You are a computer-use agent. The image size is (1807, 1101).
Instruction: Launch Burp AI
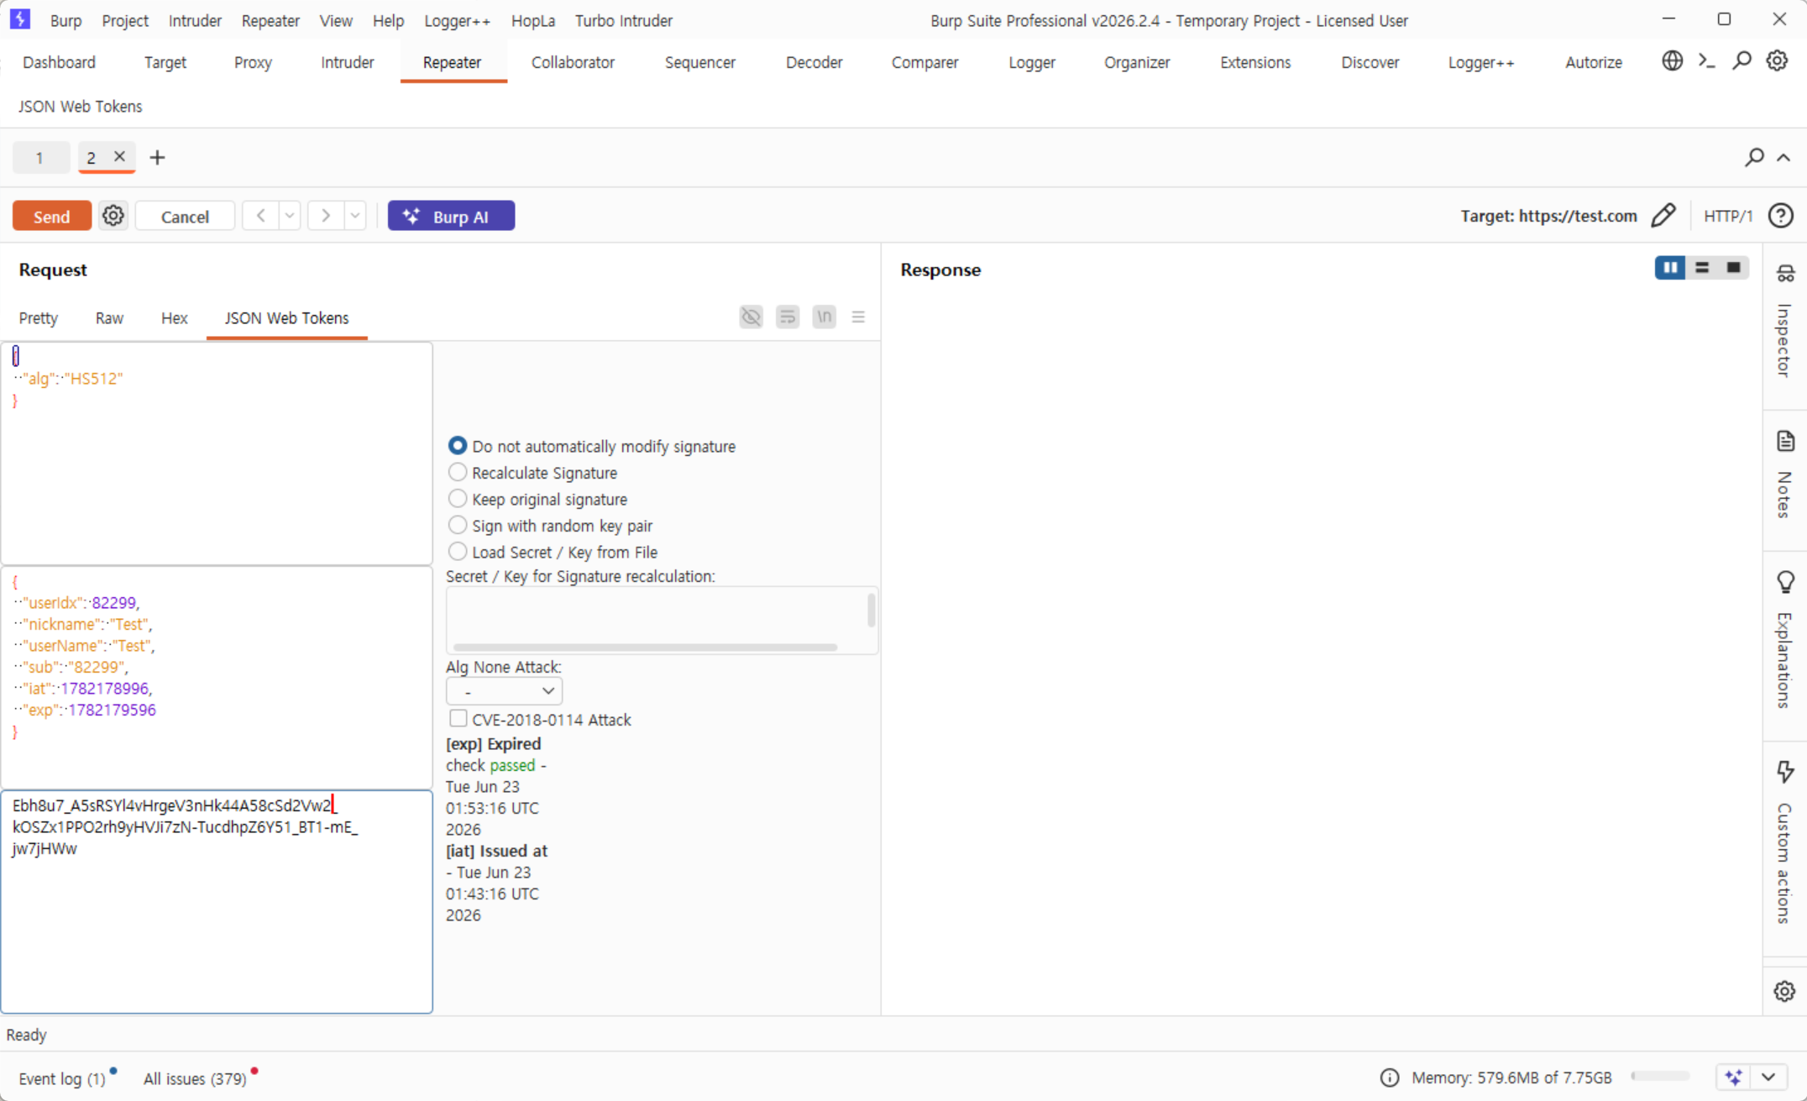tap(451, 216)
